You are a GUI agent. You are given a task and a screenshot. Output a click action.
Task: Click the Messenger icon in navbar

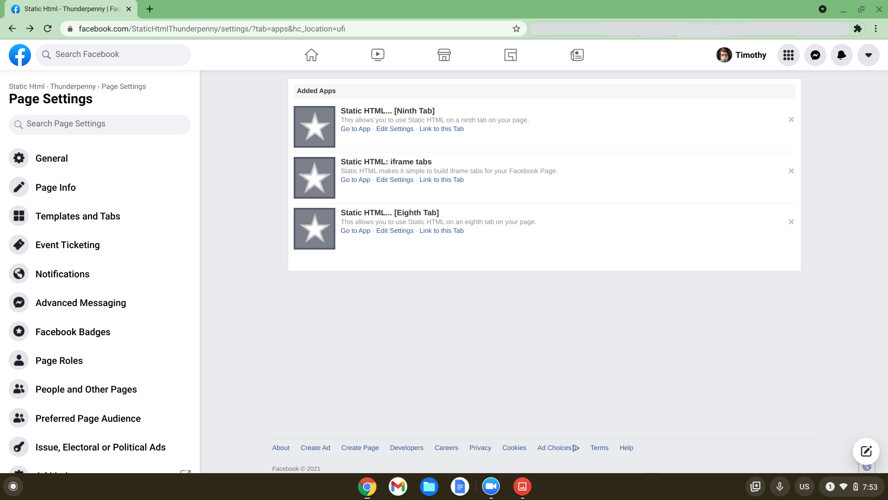click(x=815, y=55)
